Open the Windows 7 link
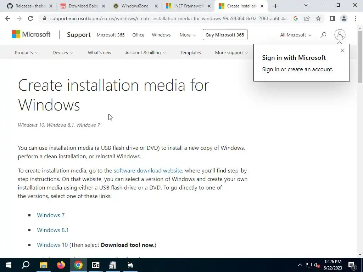This screenshot has height=272, width=363. coord(51,215)
